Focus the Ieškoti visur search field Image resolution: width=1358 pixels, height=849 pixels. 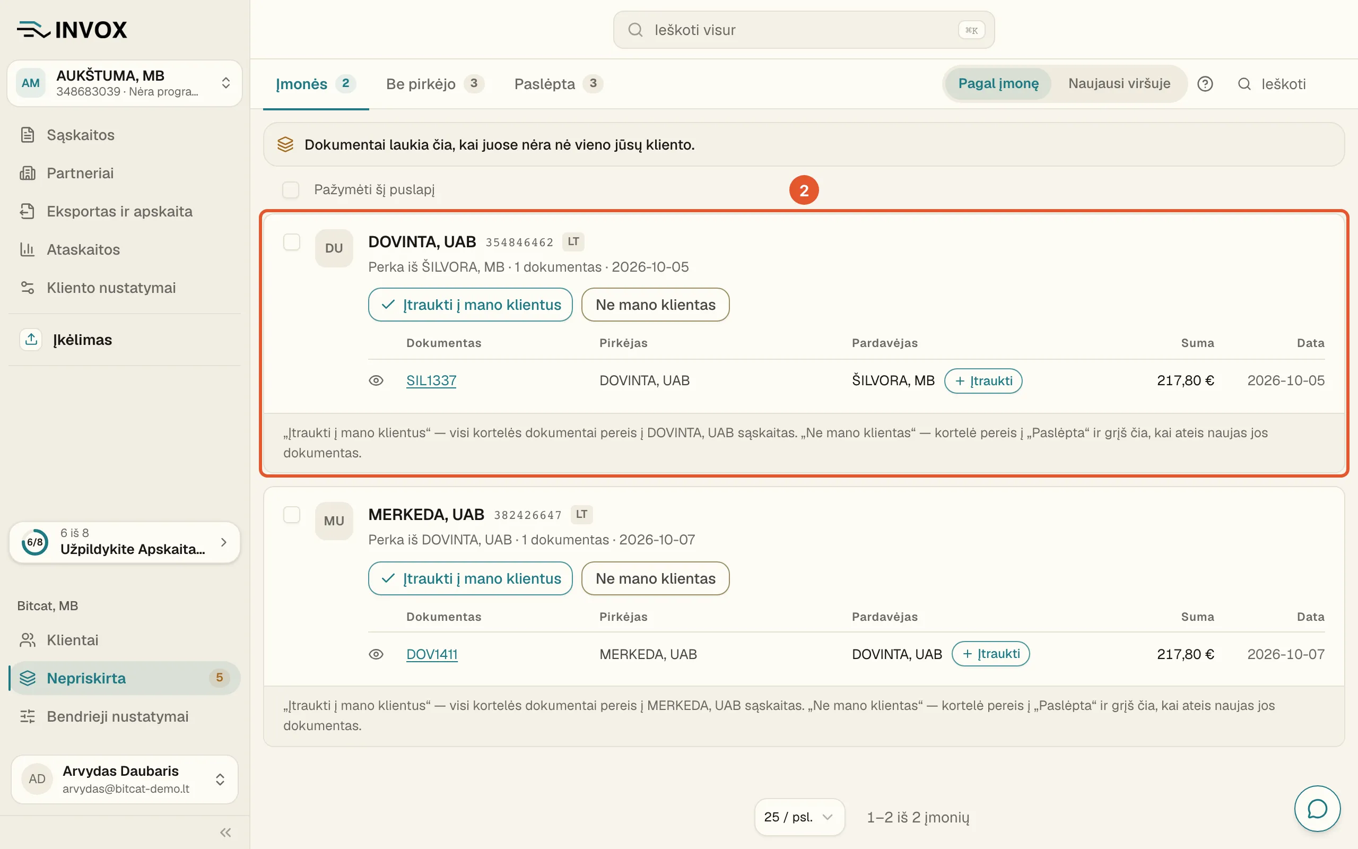click(x=804, y=30)
